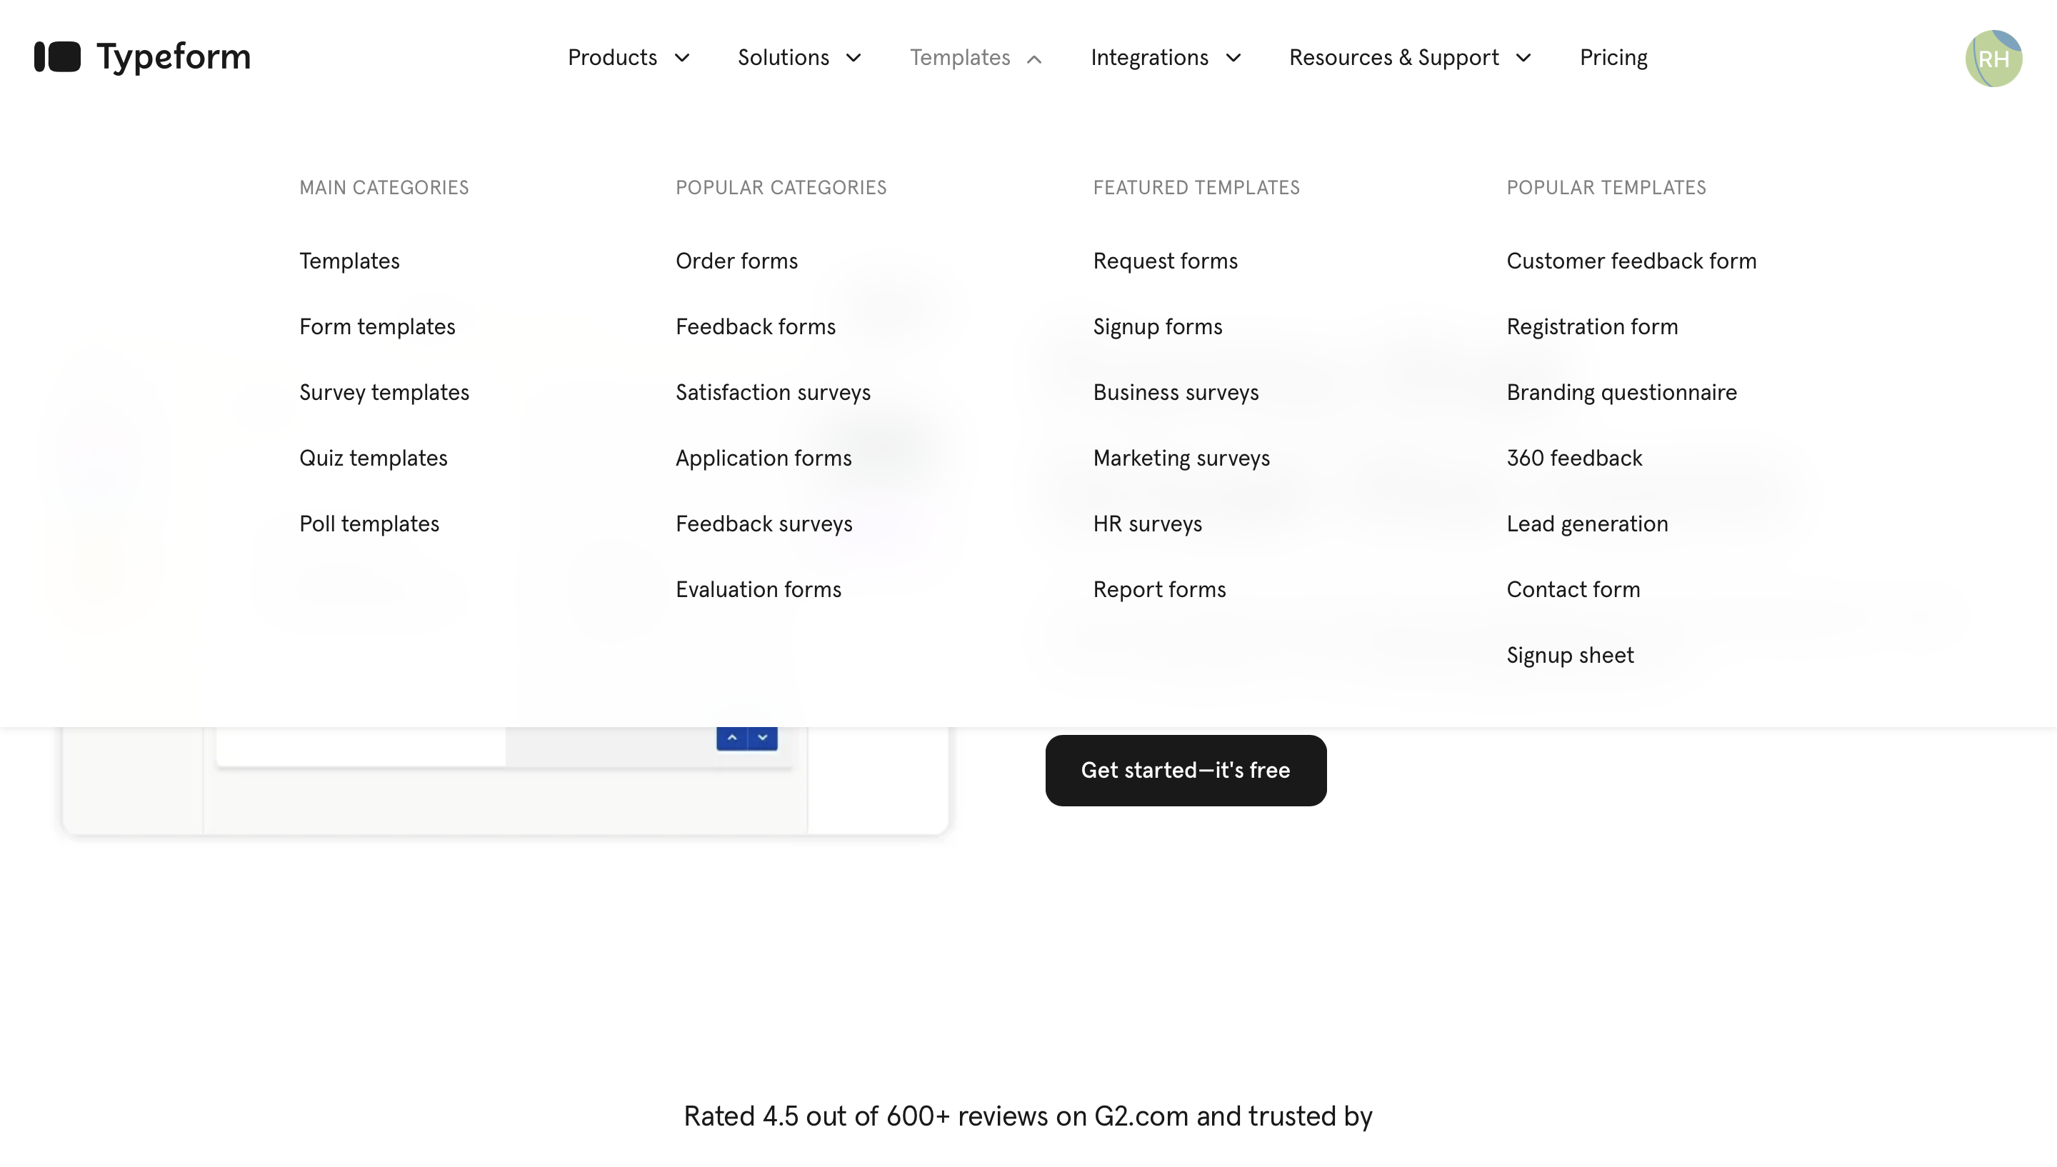Open HR surveys featured templates
Screen dimensions: 2057x1167
[1148, 524]
